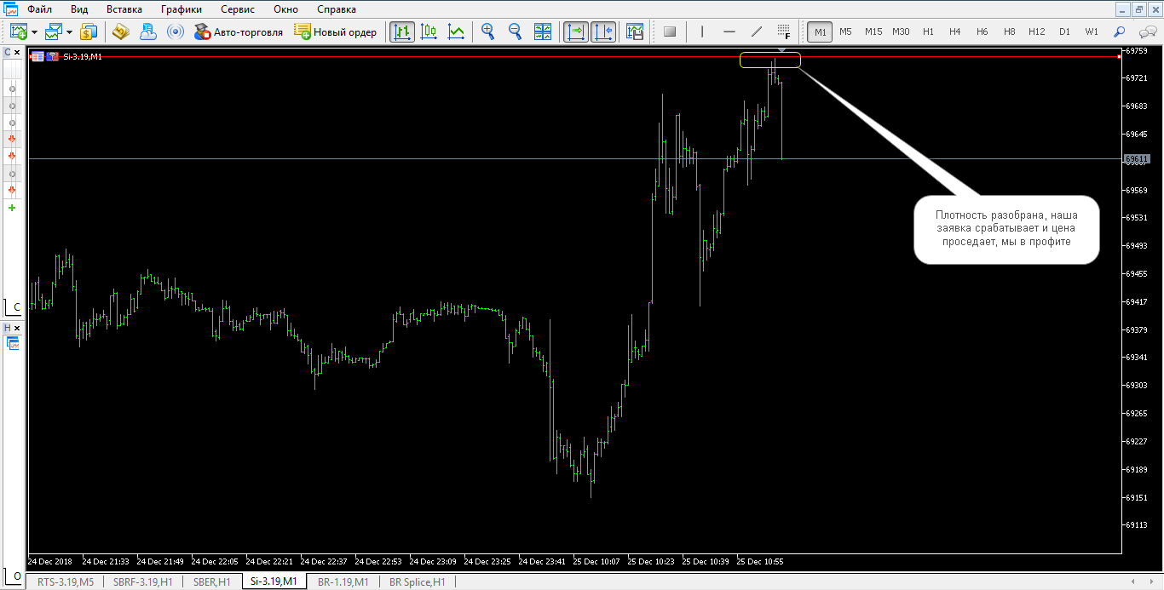Expand the new chart dropdown arrow
This screenshot has width=1164, height=590.
point(34,32)
